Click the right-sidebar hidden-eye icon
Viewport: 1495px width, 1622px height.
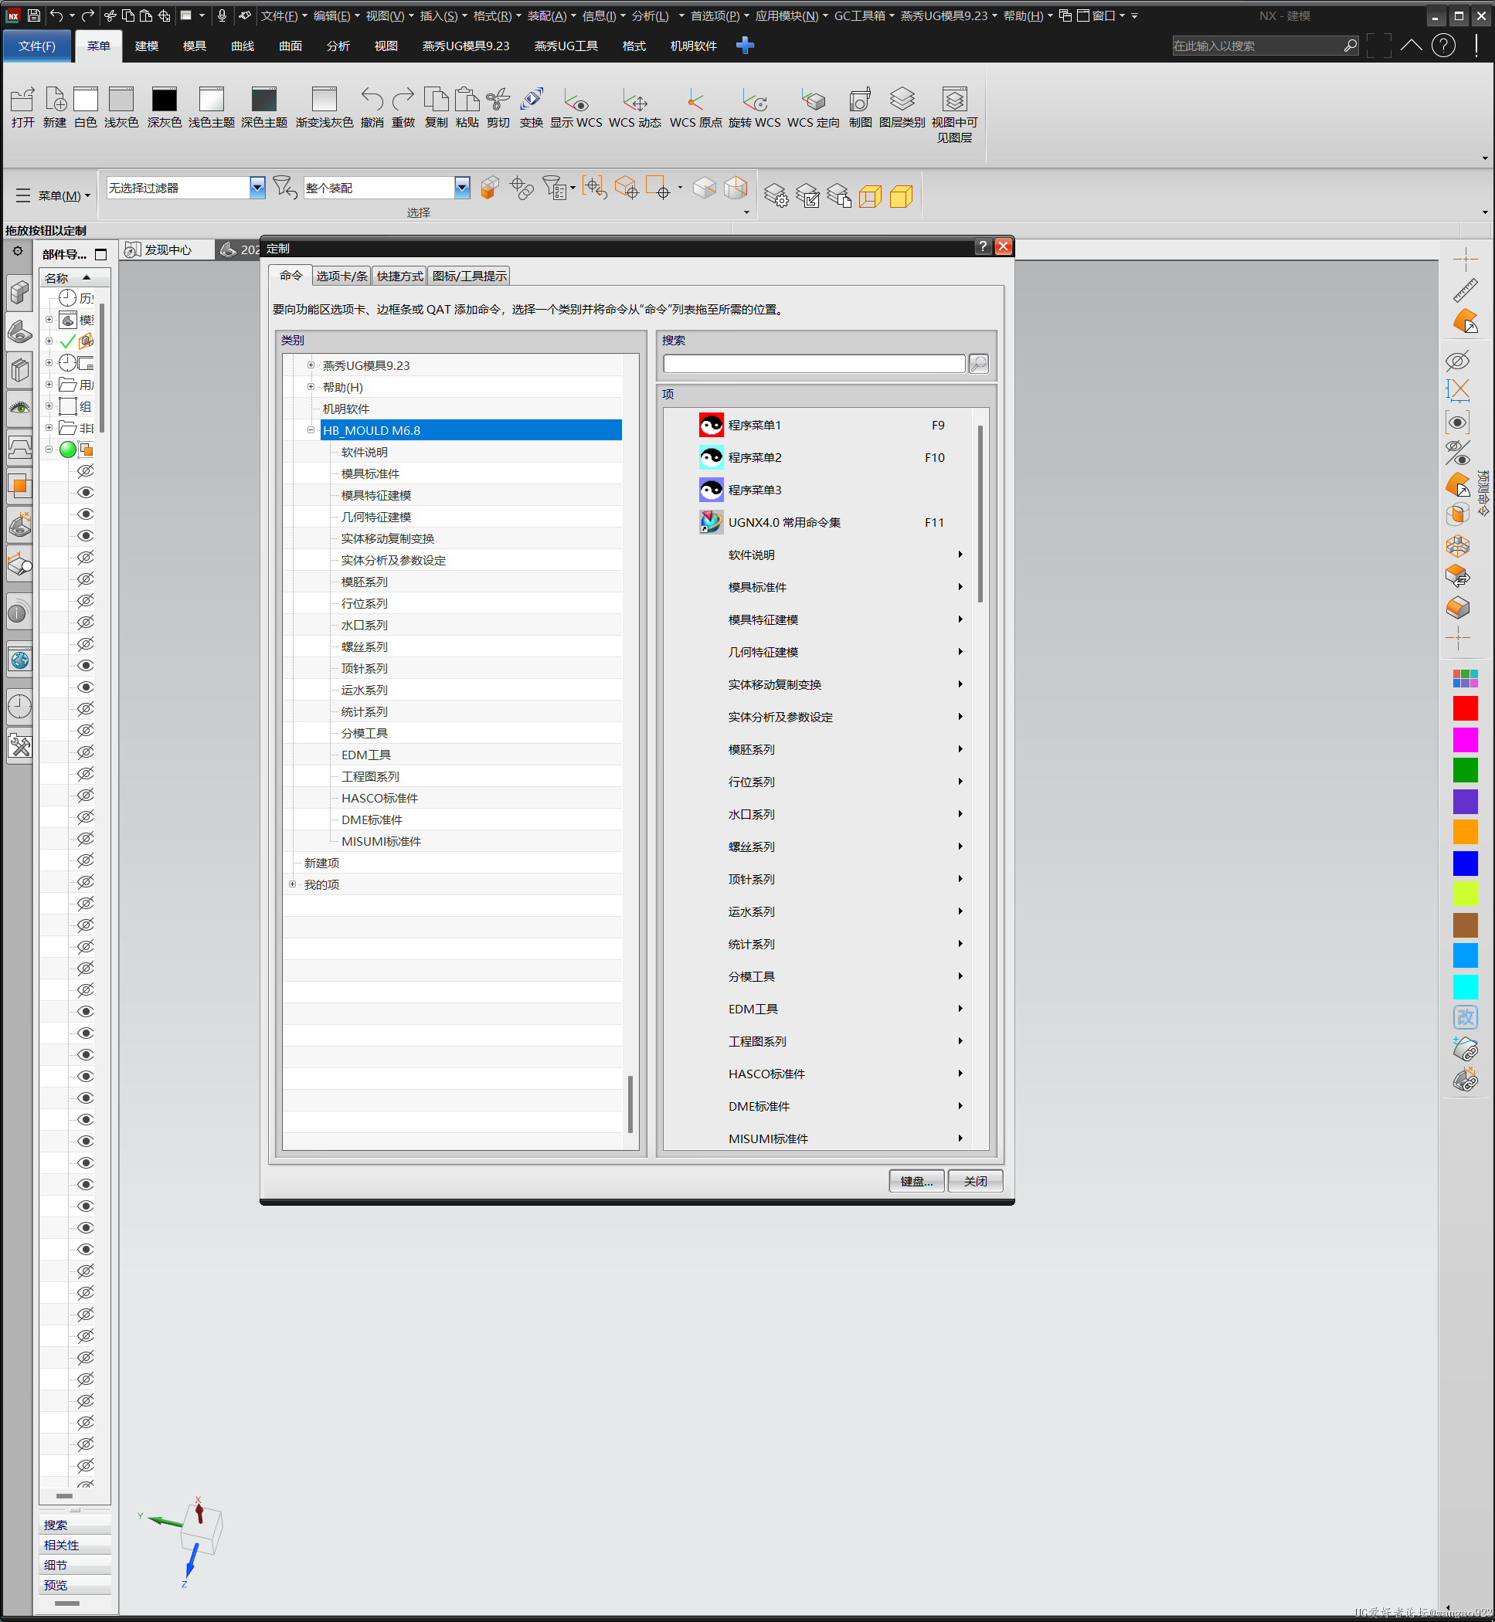click(1458, 361)
